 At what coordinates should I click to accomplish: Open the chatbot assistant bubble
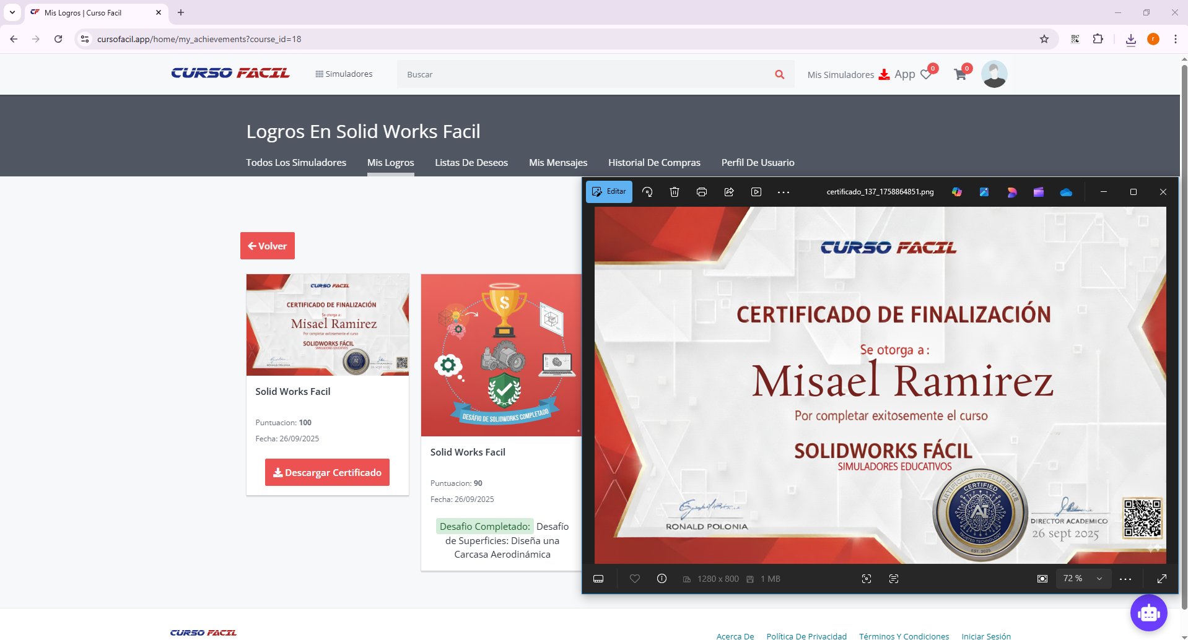coord(1149,613)
